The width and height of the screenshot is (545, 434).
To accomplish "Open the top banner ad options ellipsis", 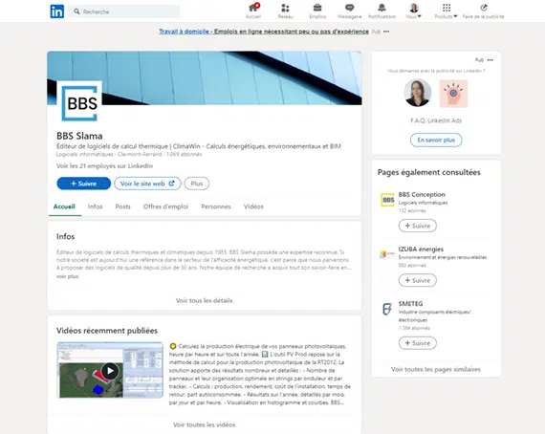I will point(386,32).
